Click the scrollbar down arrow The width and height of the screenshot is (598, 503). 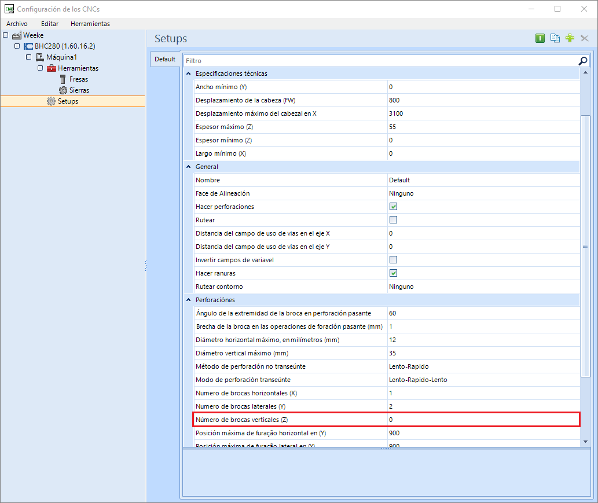(585, 442)
